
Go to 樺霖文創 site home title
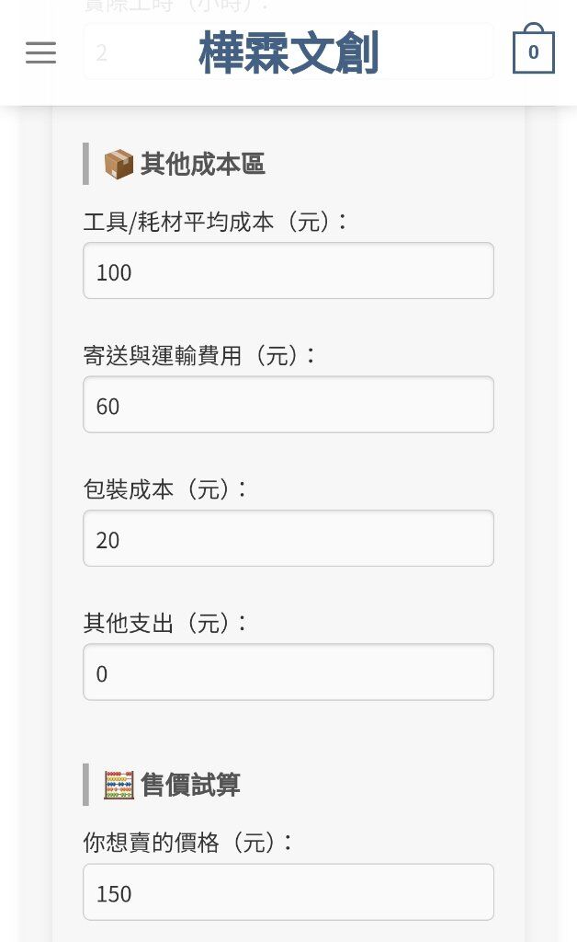tap(288, 52)
